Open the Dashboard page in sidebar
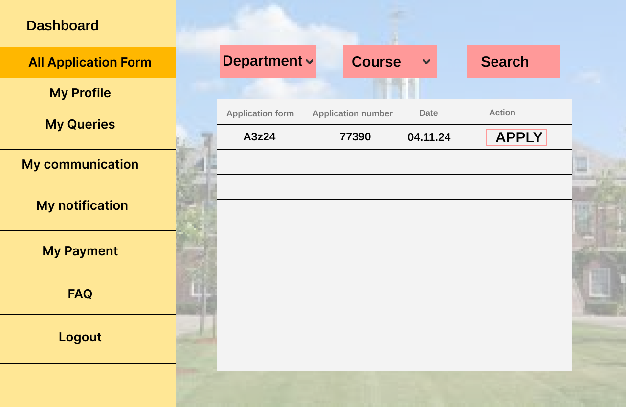626x407 pixels. (63, 25)
